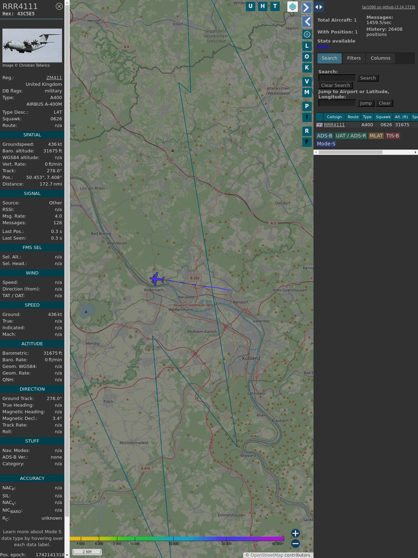Image resolution: width=418 pixels, height=558 pixels.
Task: Zoom out with the minus icon
Action: (x=295, y=543)
